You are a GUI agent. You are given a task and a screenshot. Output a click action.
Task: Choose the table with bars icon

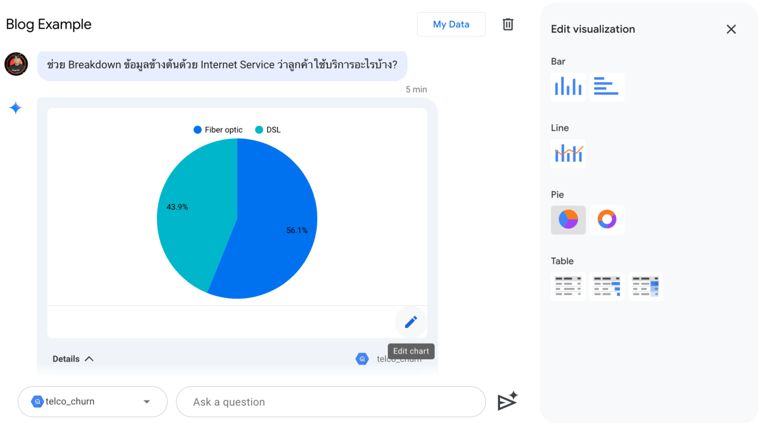point(606,286)
